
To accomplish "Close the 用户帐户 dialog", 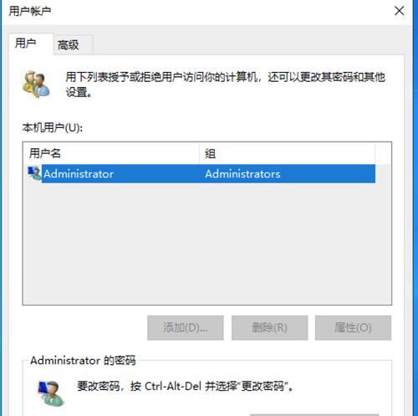I will pyautogui.click(x=399, y=11).
